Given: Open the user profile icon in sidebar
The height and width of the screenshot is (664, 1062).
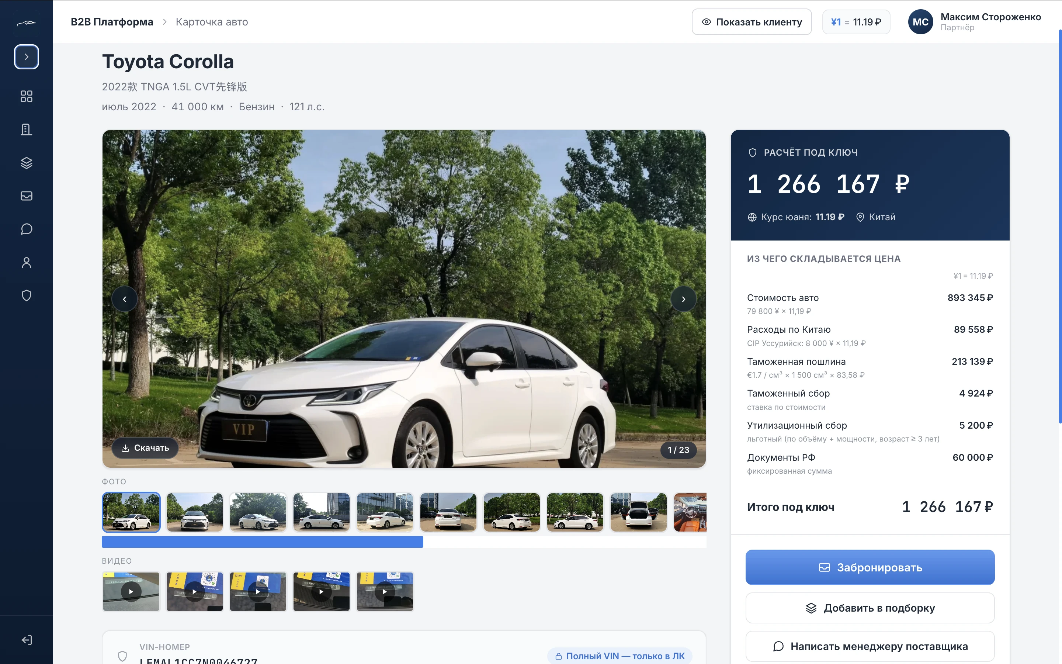Looking at the screenshot, I should [26, 263].
